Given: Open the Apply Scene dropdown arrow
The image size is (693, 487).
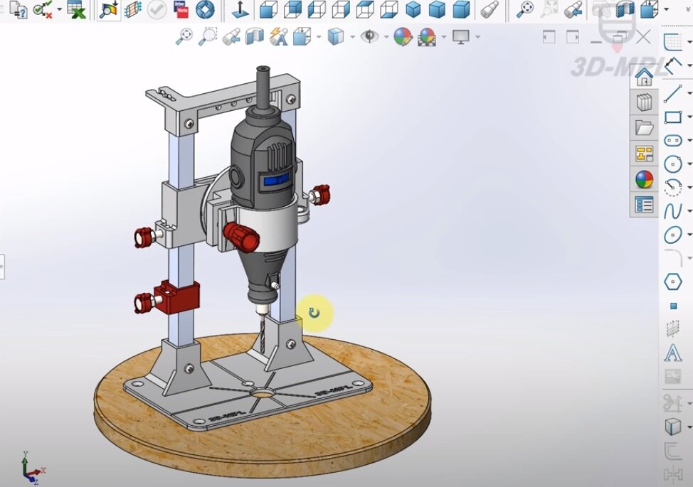Looking at the screenshot, I should coord(443,37).
